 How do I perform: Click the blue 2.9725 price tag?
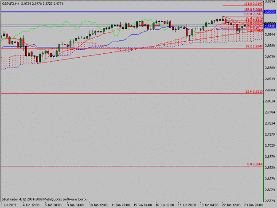point(270,27)
